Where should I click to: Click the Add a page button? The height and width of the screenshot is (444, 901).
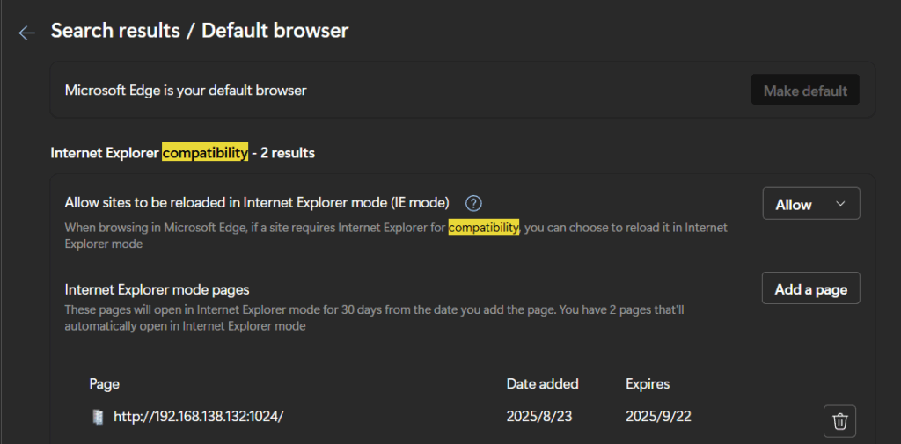click(x=810, y=289)
